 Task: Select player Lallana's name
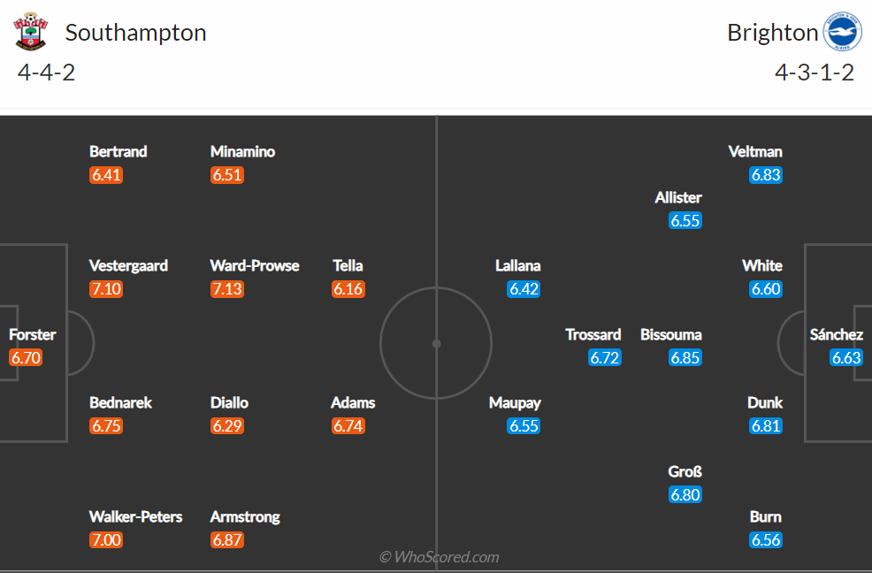517,265
